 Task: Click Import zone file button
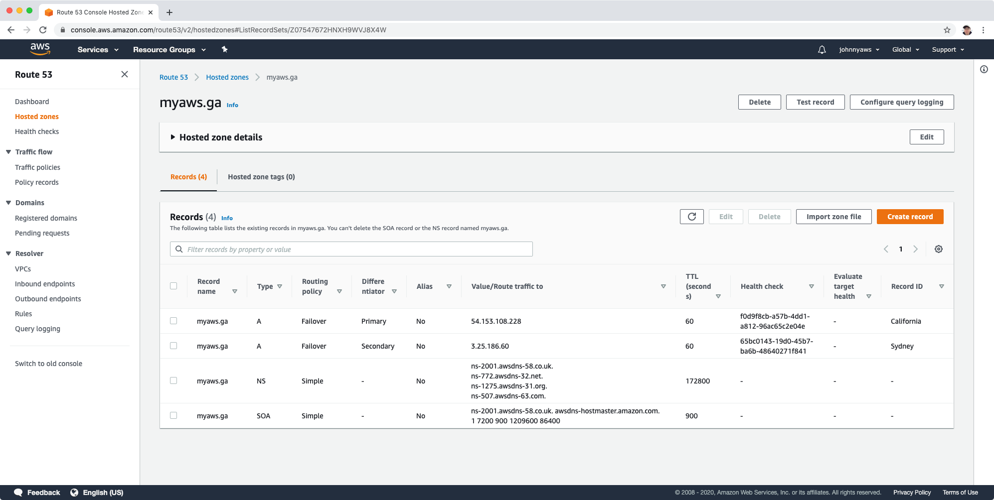(834, 217)
